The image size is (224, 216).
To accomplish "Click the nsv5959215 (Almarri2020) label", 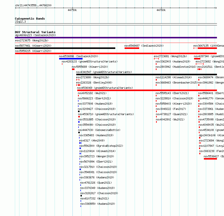I will pyautogui.click(x=33, y=51).
